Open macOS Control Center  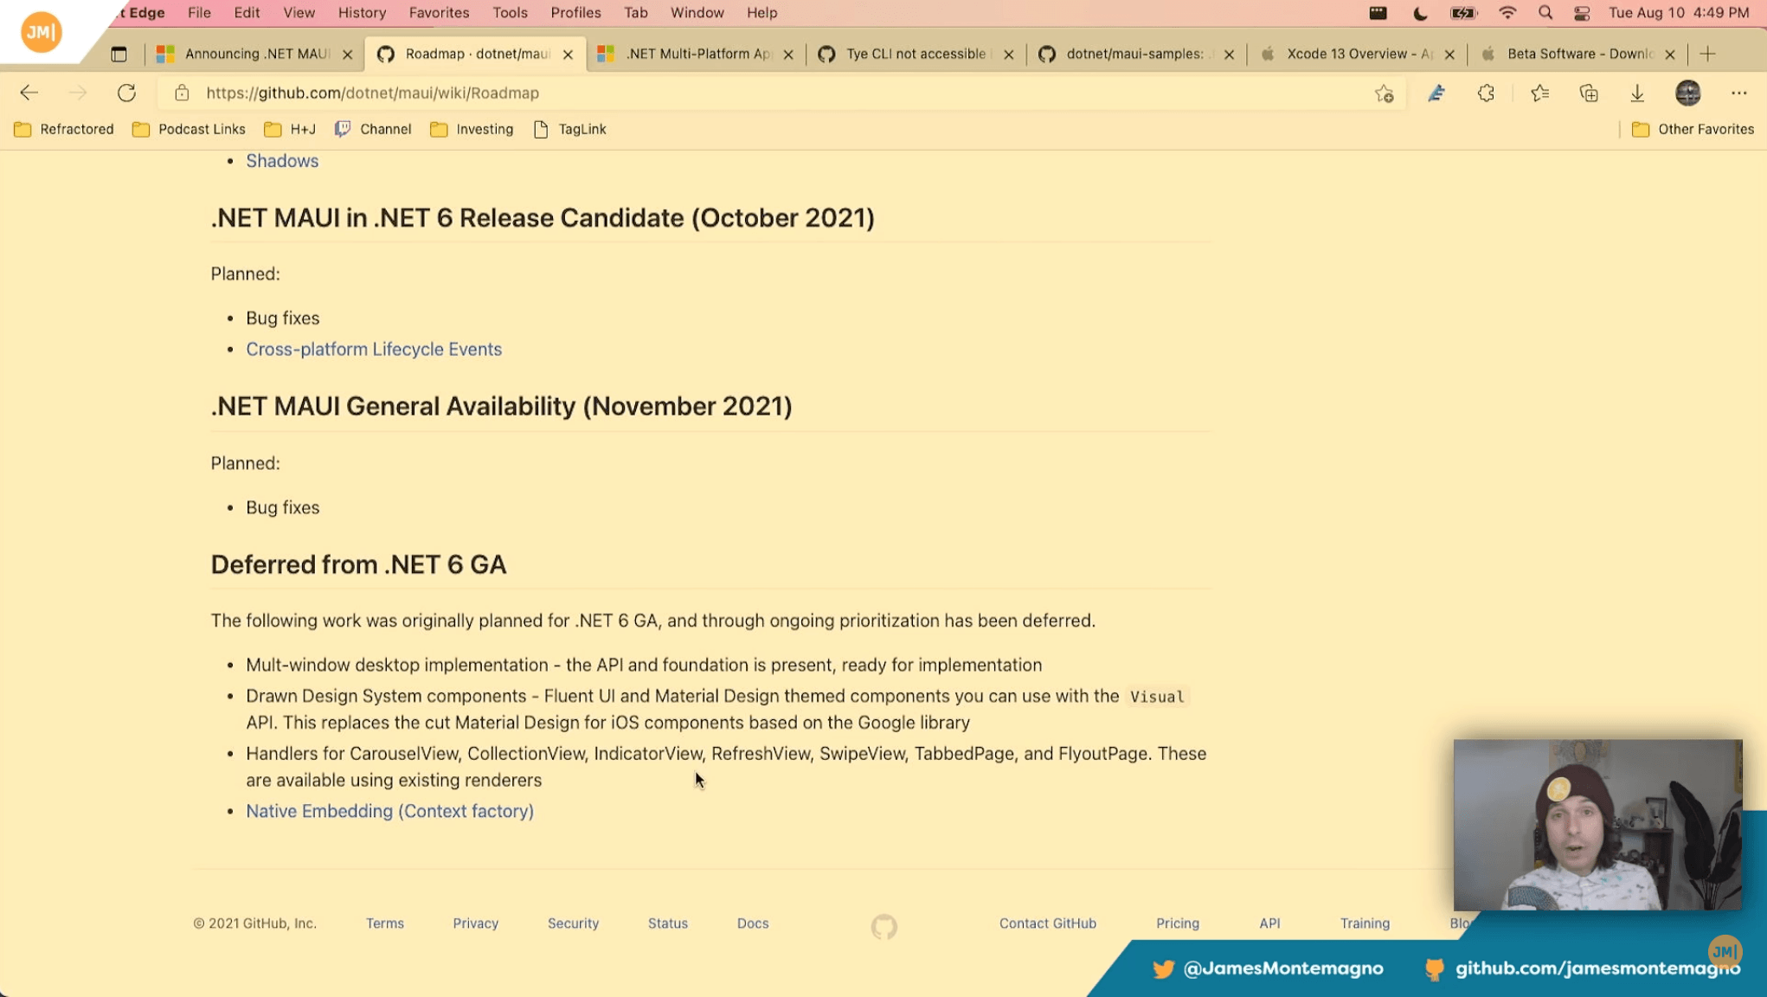[1582, 13]
